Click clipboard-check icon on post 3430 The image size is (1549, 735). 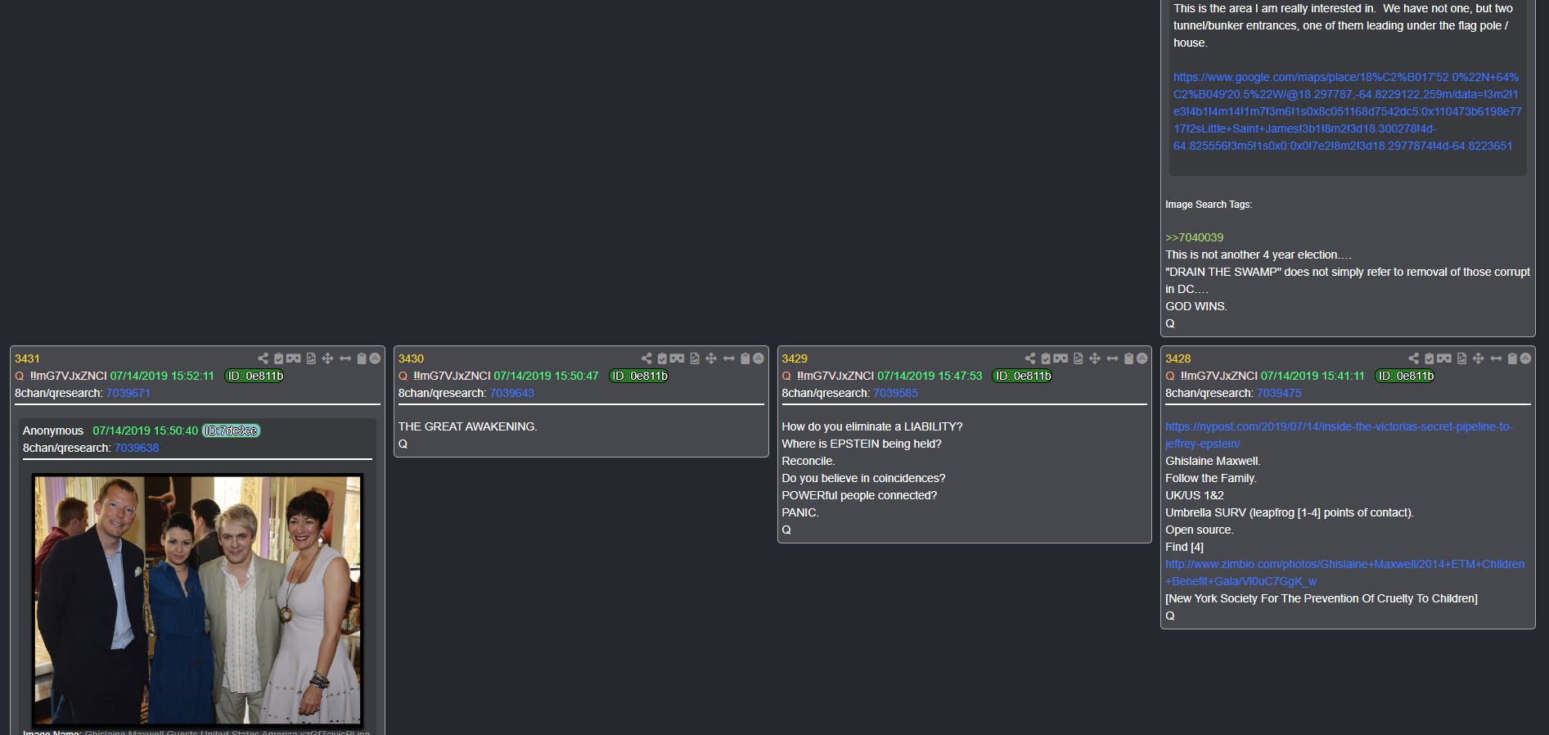[x=663, y=358]
